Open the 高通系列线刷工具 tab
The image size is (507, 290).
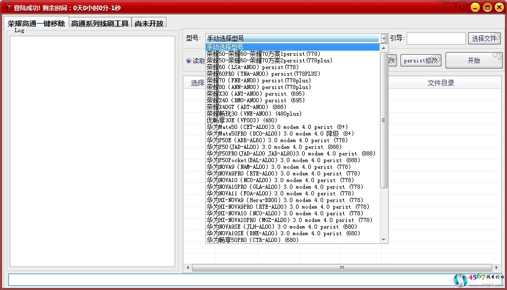click(100, 23)
